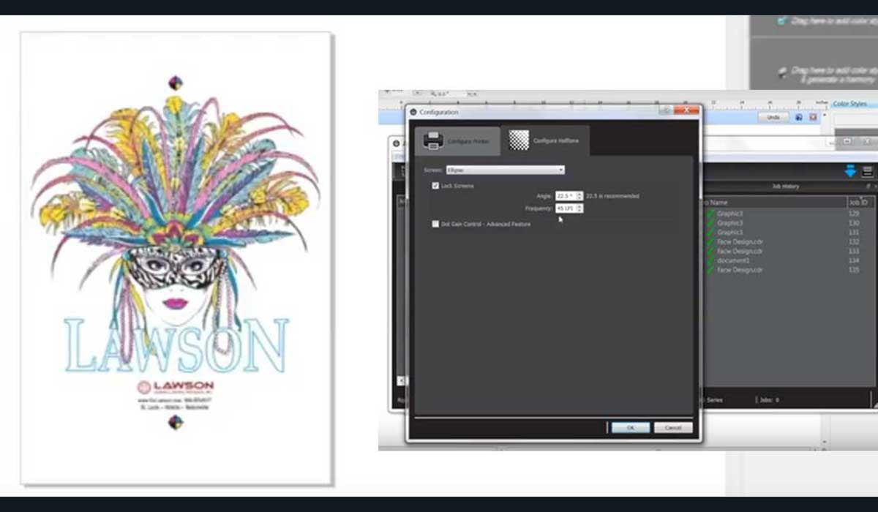Click the folder icon in Color Styles panel
The height and width of the screenshot is (512, 878).
click(847, 141)
